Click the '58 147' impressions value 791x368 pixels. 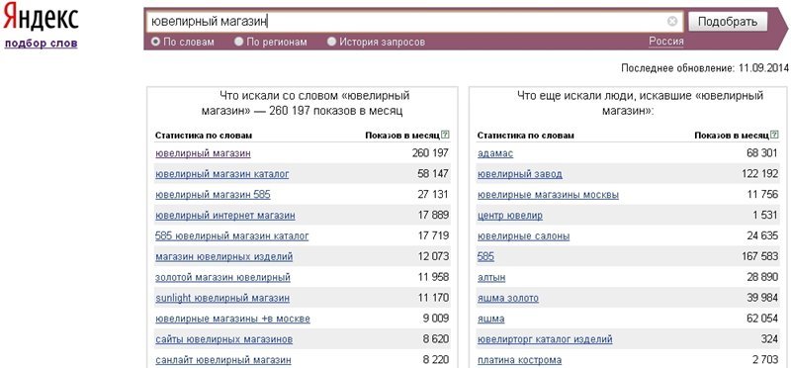pos(433,174)
